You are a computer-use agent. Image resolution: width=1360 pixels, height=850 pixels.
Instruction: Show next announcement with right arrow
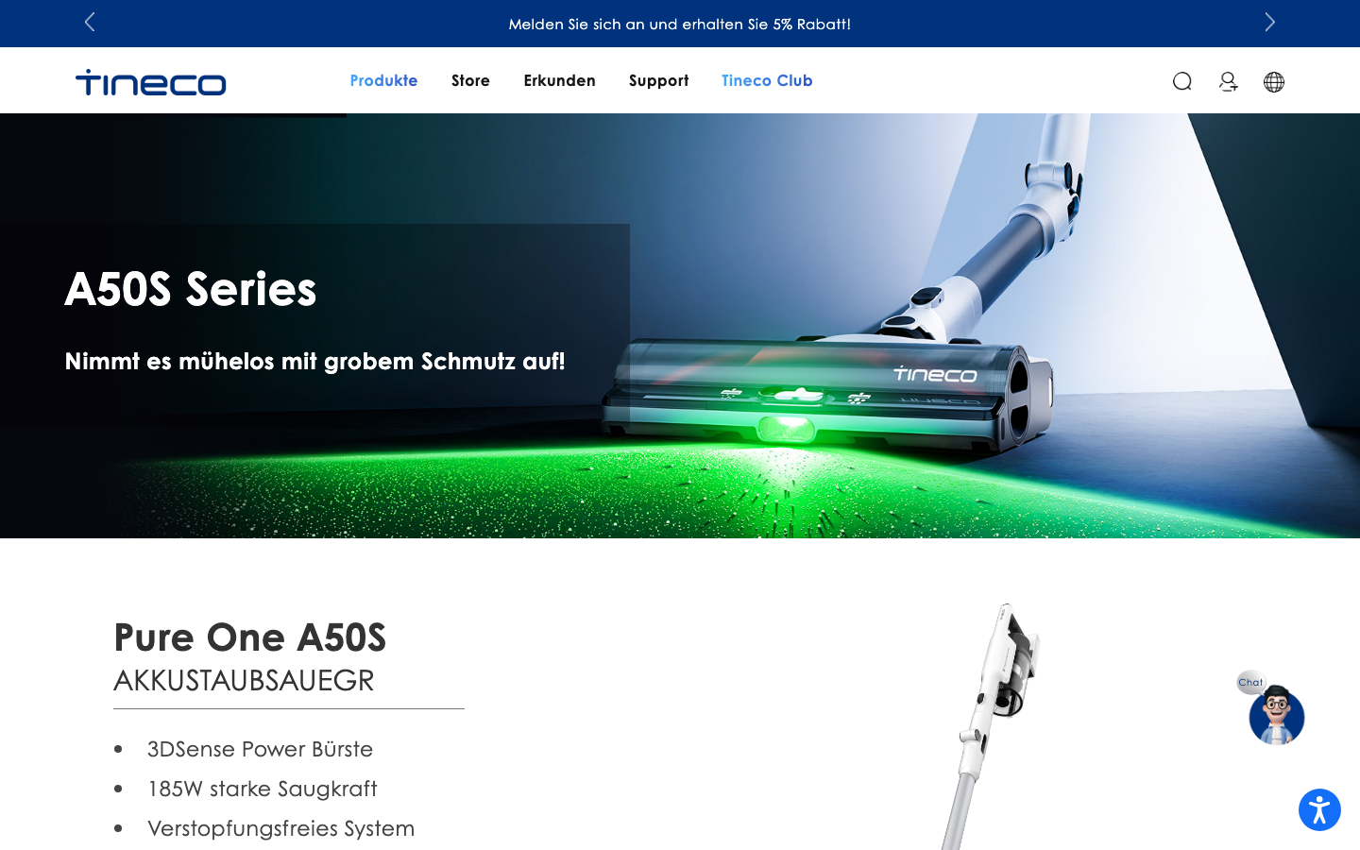[1269, 22]
